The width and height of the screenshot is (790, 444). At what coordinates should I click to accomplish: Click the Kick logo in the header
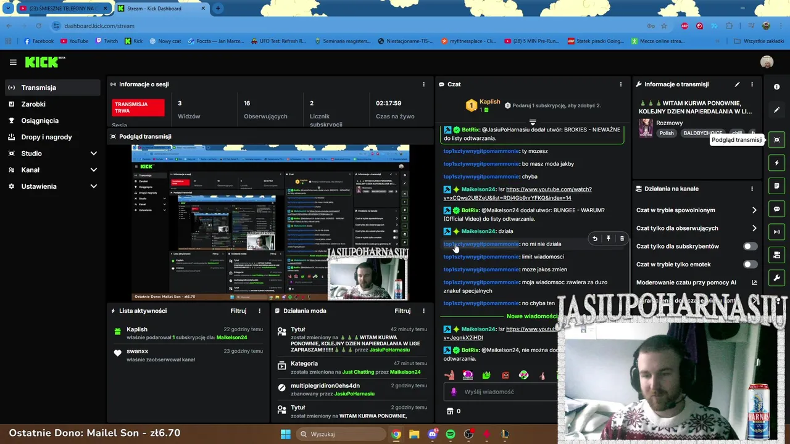click(x=44, y=62)
